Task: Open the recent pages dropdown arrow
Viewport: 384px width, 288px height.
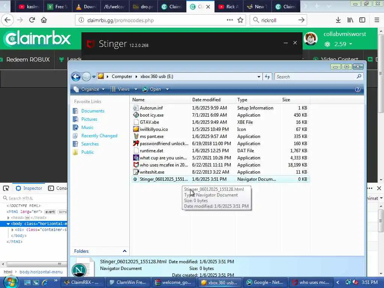Action: coord(94,76)
